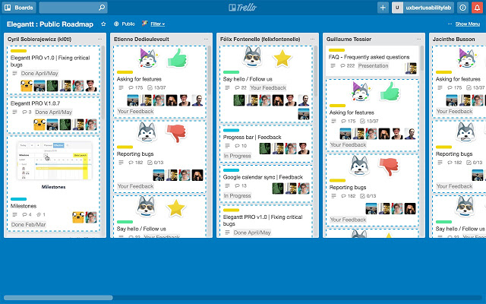Viewport: 486px width, 304px height.
Task: Open the notifications bell icon
Action: (478, 8)
